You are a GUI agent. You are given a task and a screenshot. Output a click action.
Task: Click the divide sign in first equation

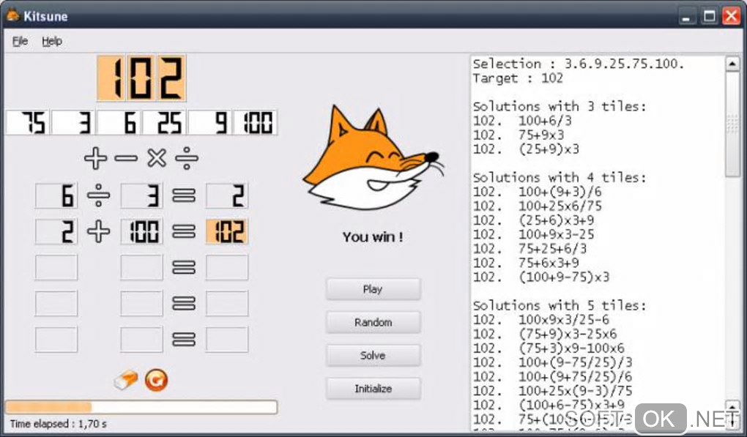99,195
